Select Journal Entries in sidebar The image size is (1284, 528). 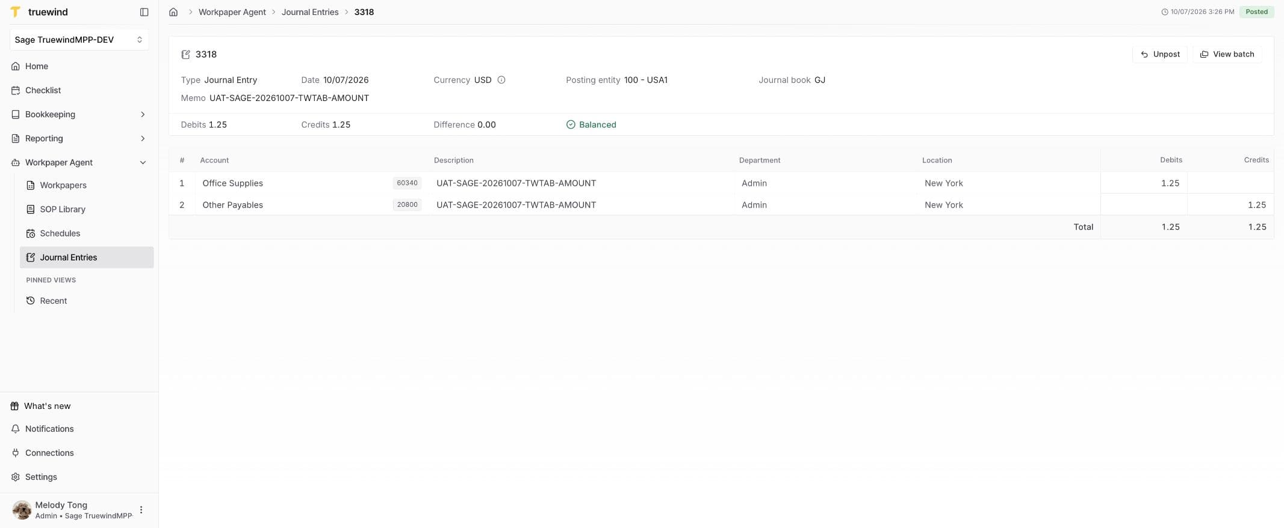pyautogui.click(x=87, y=257)
